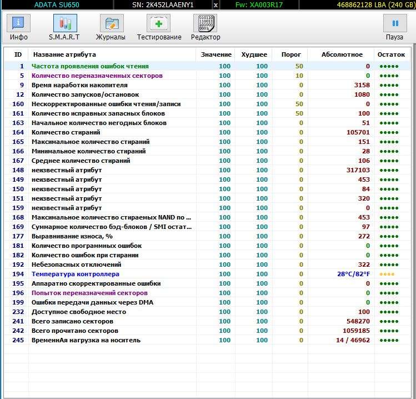
Task: Sort by the Худшее column header
Action: click(x=254, y=54)
